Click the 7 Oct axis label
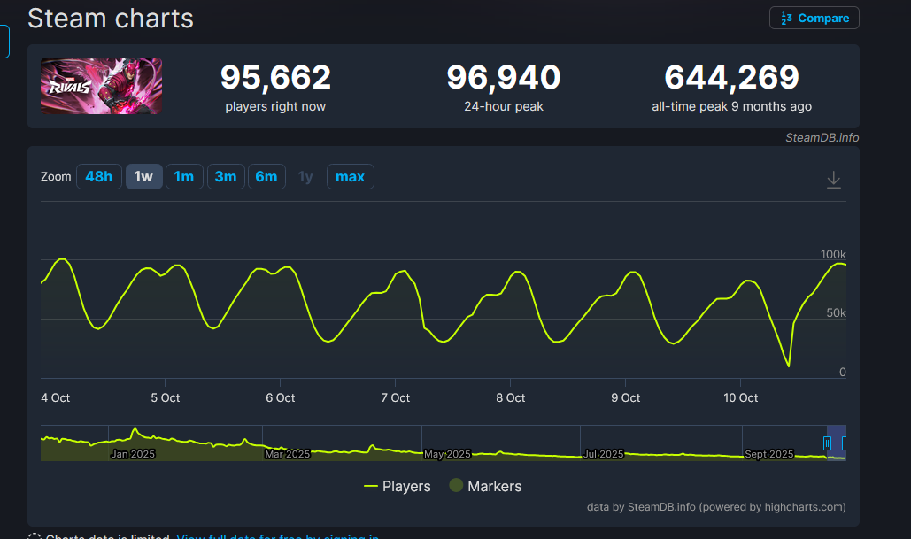This screenshot has height=539, width=911. click(x=395, y=398)
